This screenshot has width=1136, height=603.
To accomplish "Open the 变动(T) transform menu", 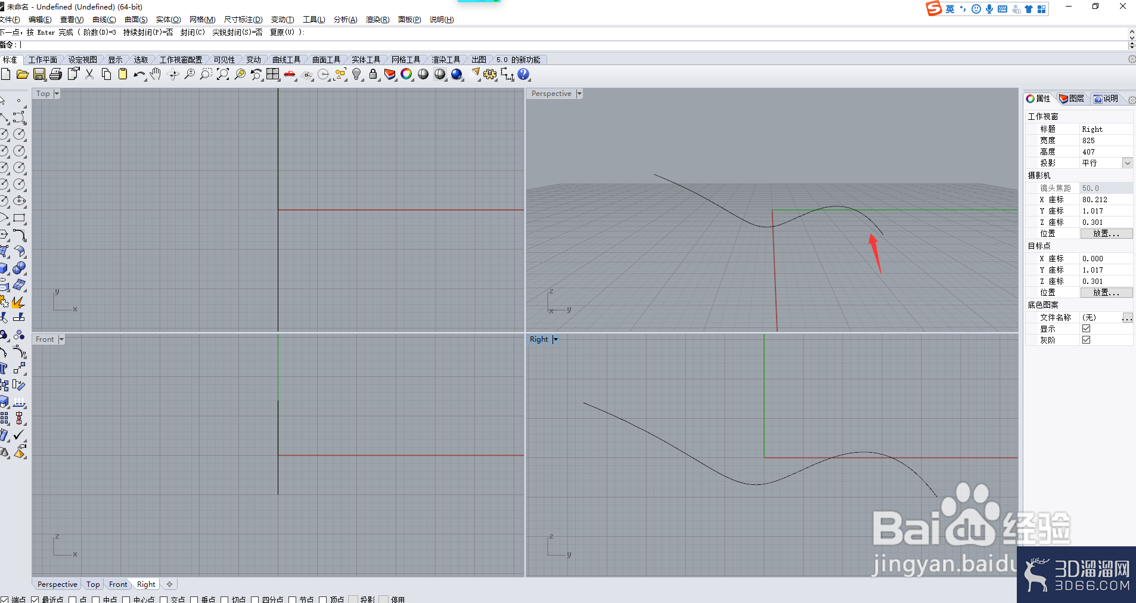I will [x=283, y=20].
